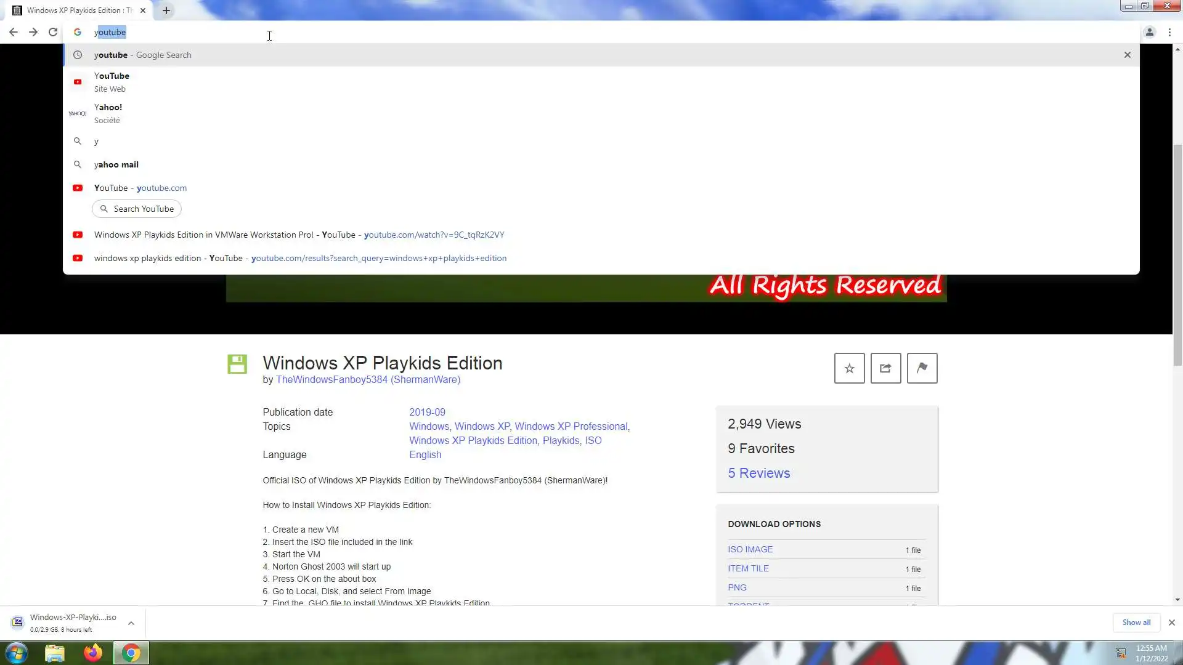Viewport: 1183px width, 665px height.
Task: Open Chrome's three-dot menu
Action: pos(1169,32)
